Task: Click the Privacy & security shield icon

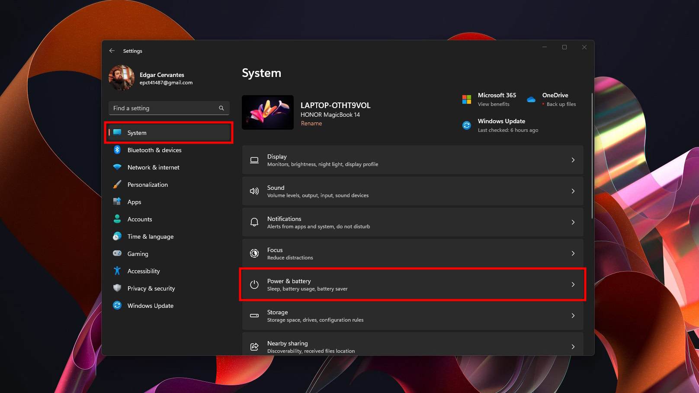Action: pyautogui.click(x=117, y=288)
